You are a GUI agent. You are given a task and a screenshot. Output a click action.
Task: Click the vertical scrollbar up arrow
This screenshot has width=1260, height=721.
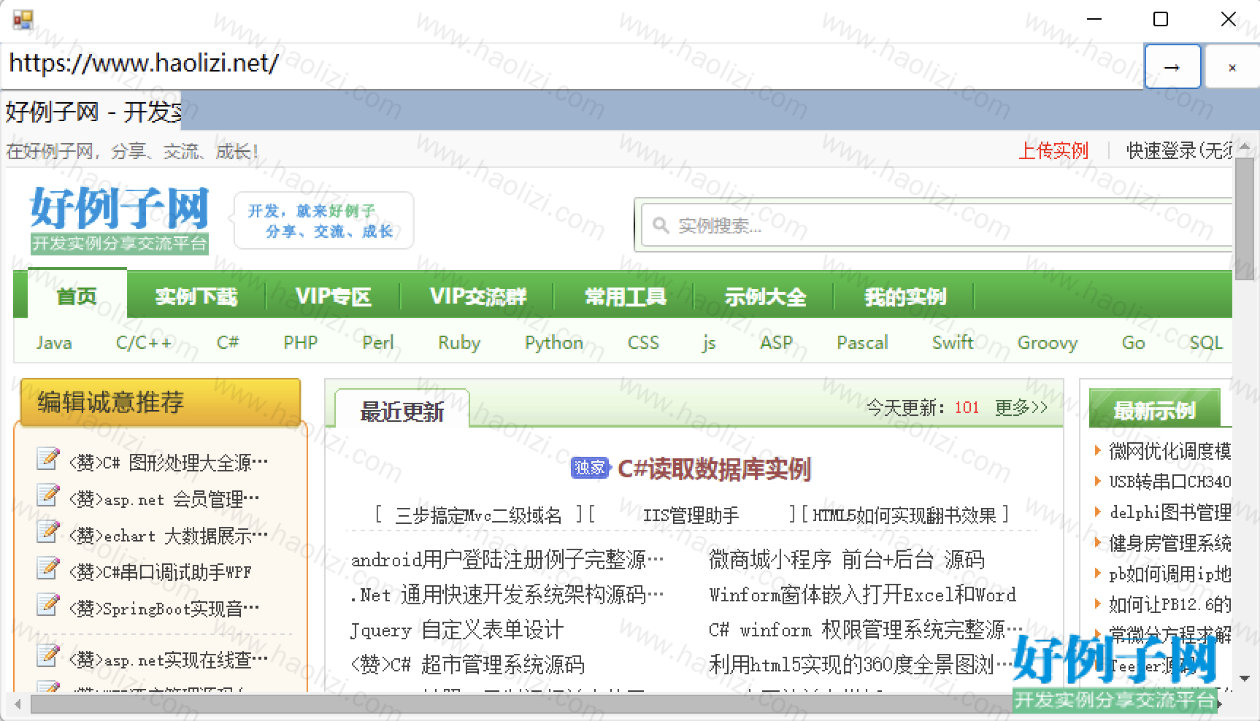click(1245, 147)
